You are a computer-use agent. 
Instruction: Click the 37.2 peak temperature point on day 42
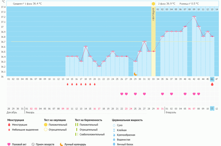pyautogui.click(x=194, y=17)
